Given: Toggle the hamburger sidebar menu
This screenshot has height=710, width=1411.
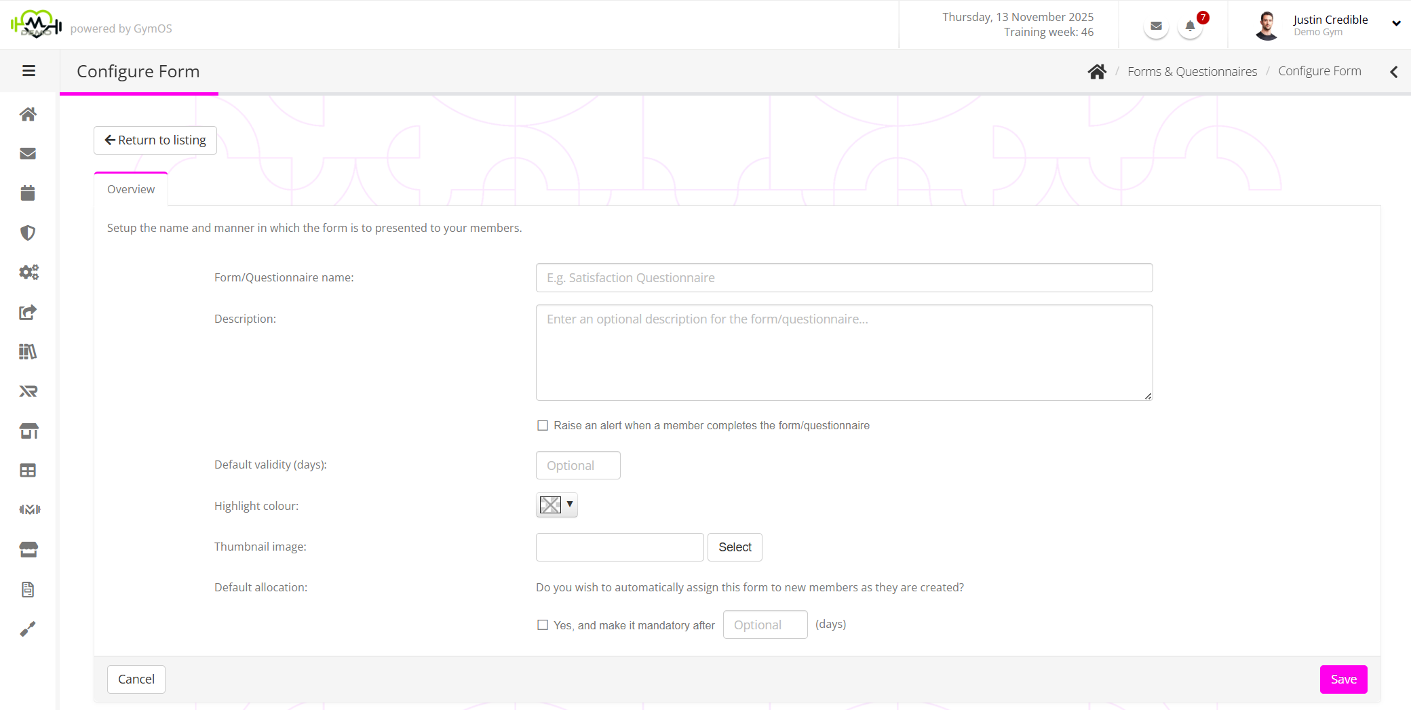Looking at the screenshot, I should pos(28,71).
